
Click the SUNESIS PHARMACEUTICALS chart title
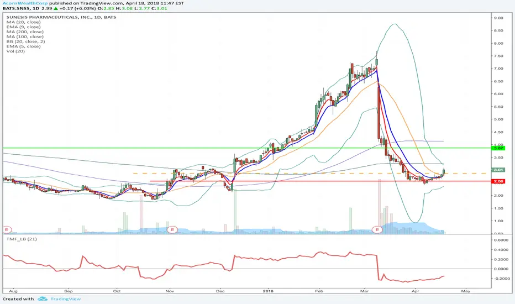pos(61,17)
